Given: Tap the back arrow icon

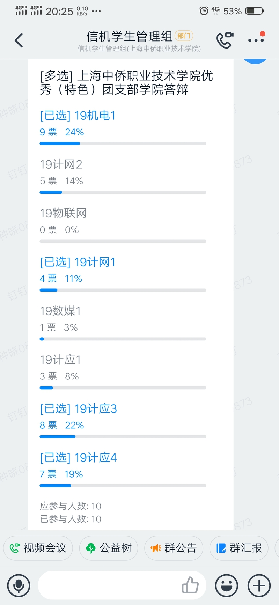Looking at the screenshot, I should (19, 40).
